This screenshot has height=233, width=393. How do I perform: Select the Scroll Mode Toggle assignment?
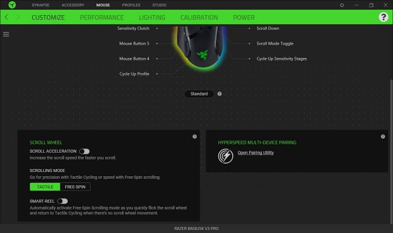275,43
